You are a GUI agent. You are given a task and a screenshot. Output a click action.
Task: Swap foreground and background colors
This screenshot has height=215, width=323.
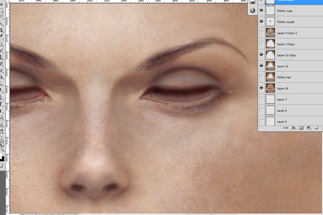point(3,150)
